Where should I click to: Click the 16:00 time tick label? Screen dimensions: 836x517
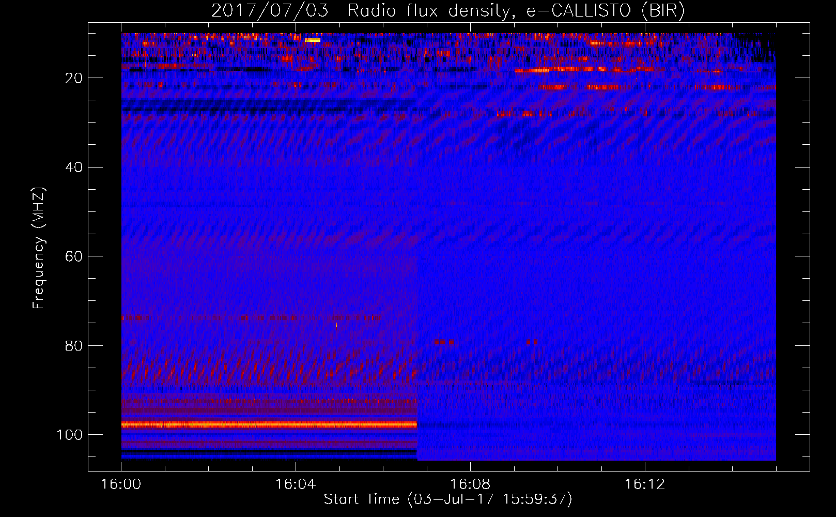pos(121,484)
